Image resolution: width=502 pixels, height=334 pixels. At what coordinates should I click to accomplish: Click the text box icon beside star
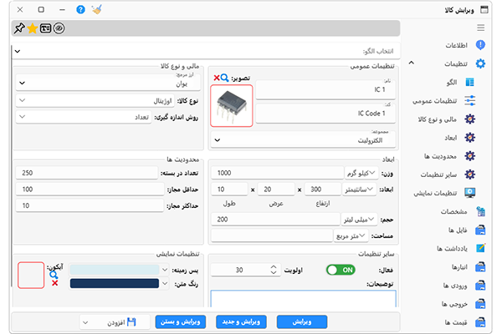pos(45,28)
